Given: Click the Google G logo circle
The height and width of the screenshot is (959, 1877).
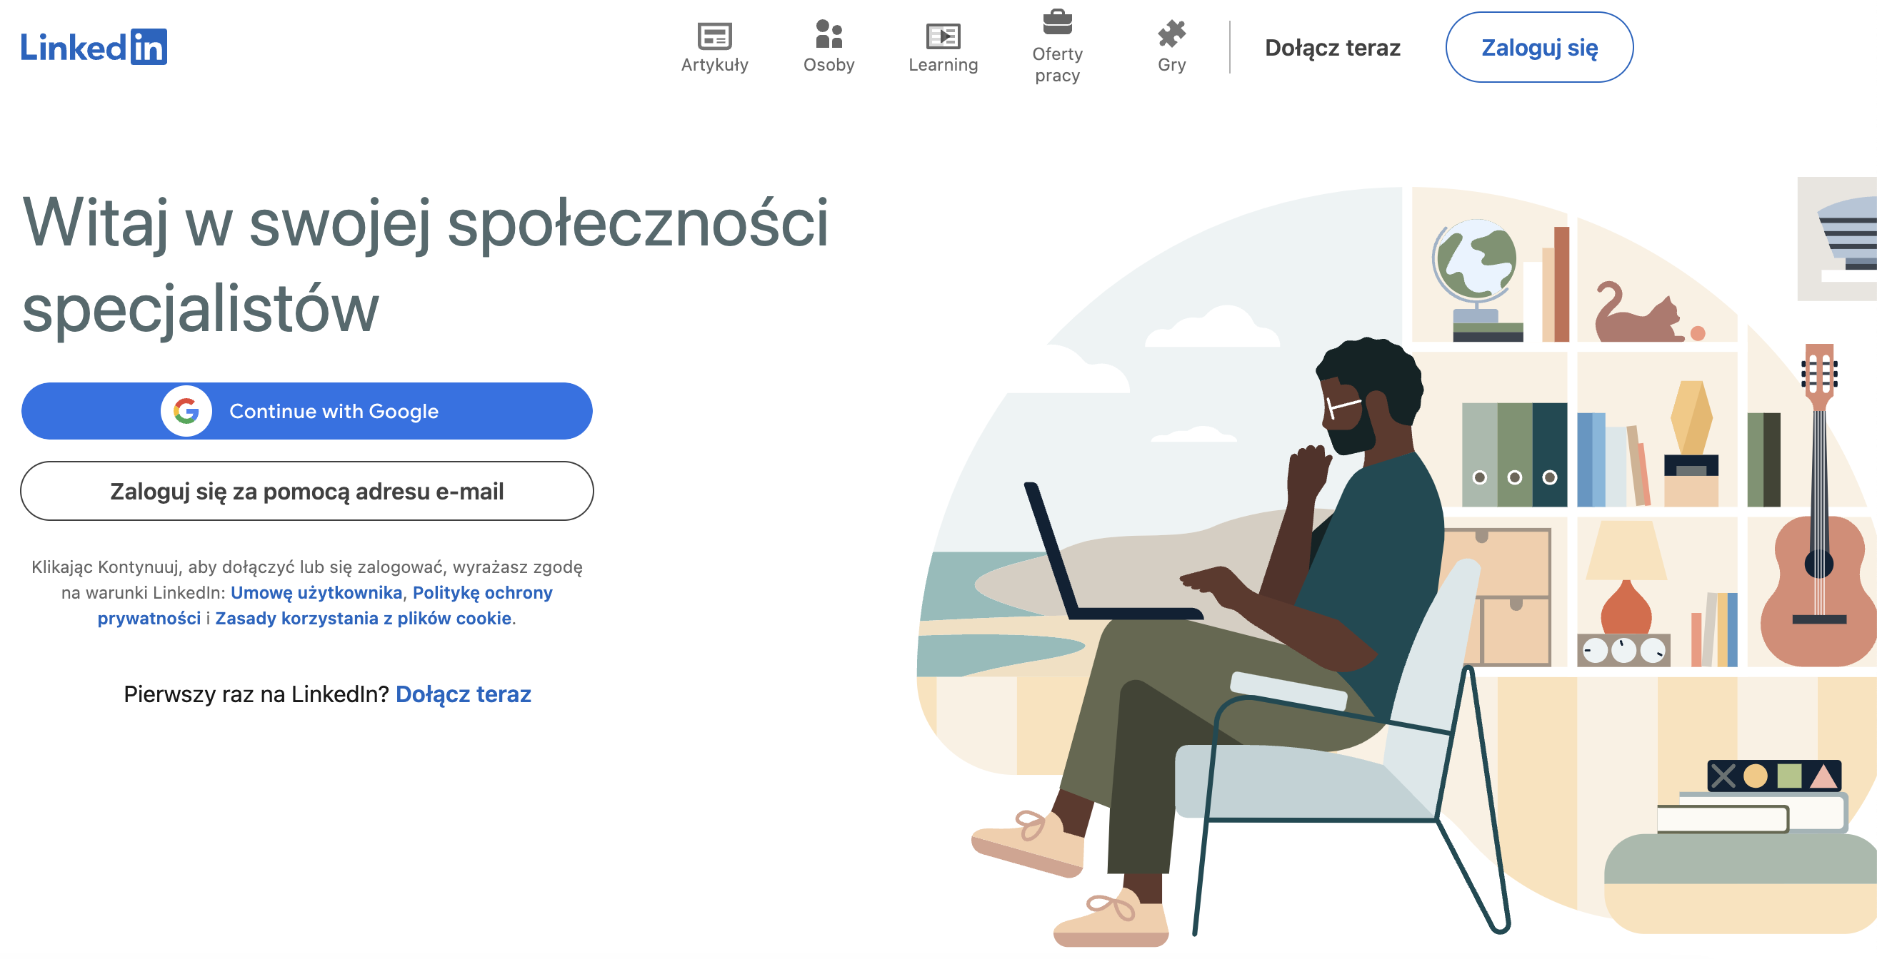Looking at the screenshot, I should (186, 411).
